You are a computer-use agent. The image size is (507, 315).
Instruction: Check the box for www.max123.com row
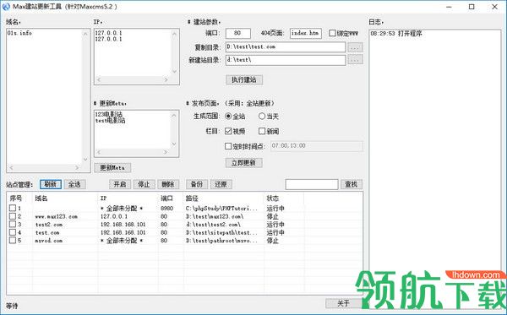coord(13,216)
